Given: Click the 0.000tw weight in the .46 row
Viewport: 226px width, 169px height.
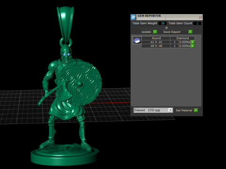Looking at the screenshot, I should [x=185, y=46].
